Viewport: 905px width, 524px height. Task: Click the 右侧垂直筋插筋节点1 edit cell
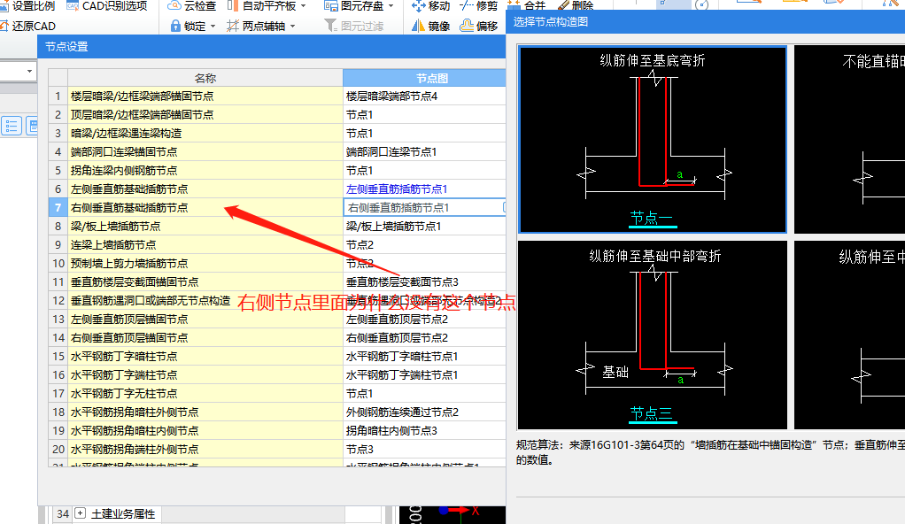pos(424,208)
